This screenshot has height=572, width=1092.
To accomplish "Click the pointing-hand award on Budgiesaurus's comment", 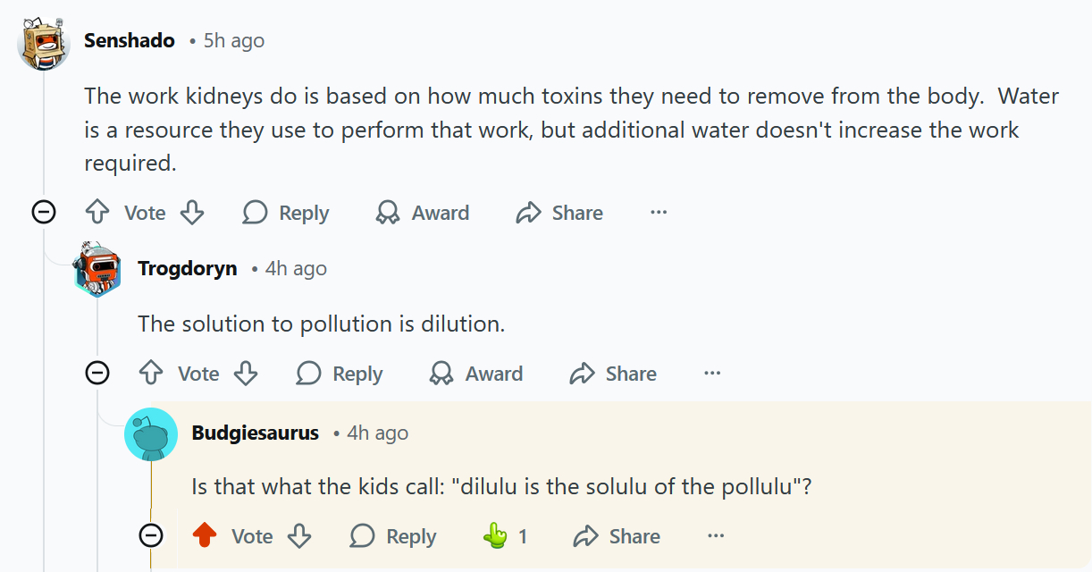I will (x=494, y=536).
